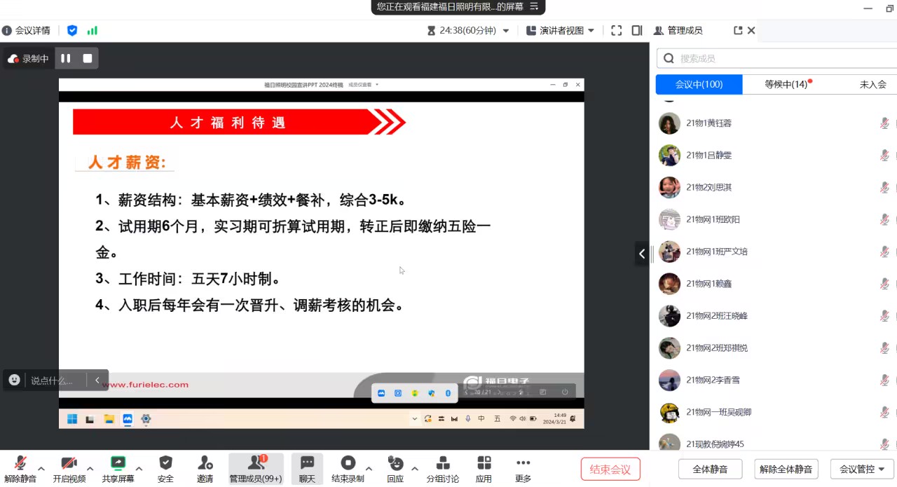
Task: Switch to the Waiting (等候中) tab
Action: (788, 84)
